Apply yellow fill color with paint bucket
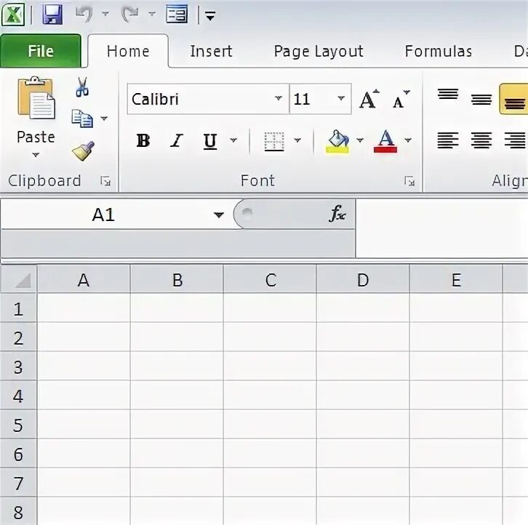 [337, 141]
